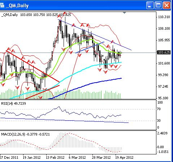Maximize the _QM,Daily chart window
The image size is (173, 162).
click(x=158, y=5)
